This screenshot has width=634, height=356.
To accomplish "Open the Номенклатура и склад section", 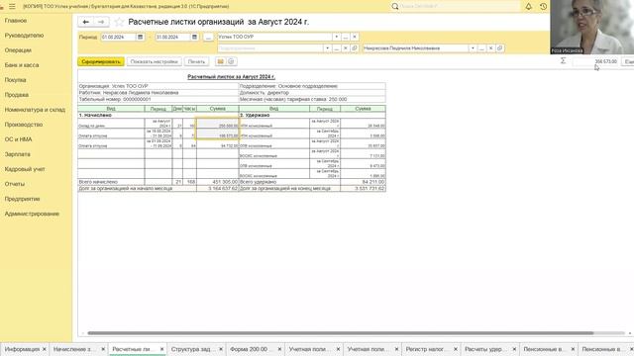I will 35,110.
